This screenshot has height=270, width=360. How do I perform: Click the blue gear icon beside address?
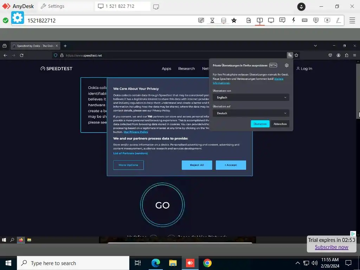18,18
